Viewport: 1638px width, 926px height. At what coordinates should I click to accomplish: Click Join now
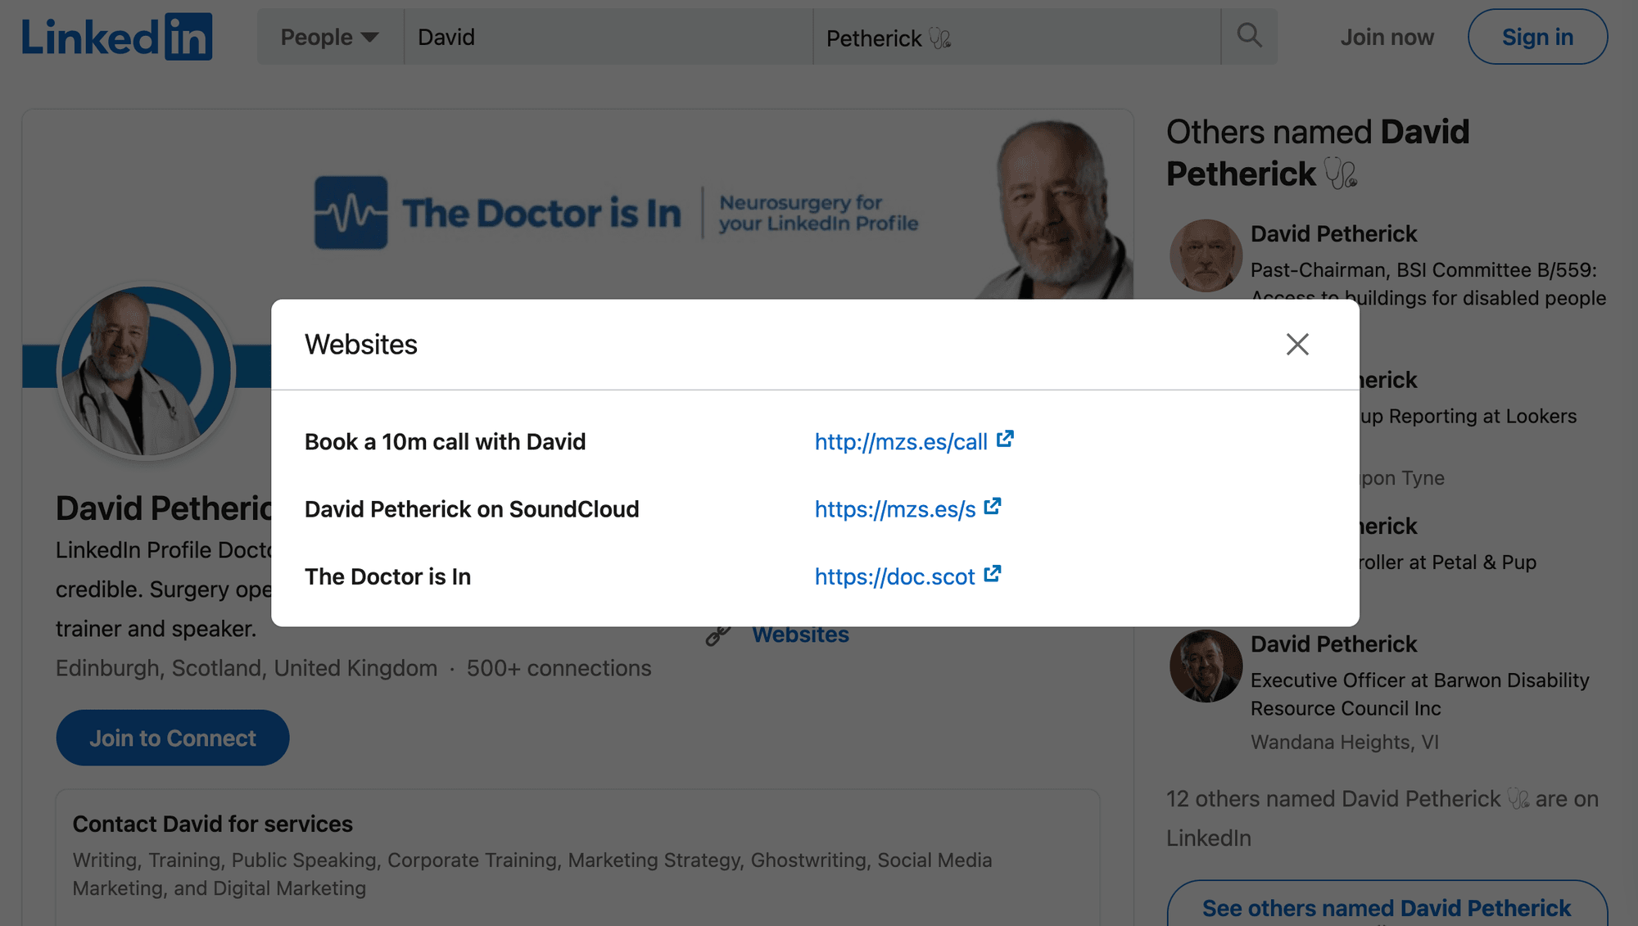[x=1387, y=38]
